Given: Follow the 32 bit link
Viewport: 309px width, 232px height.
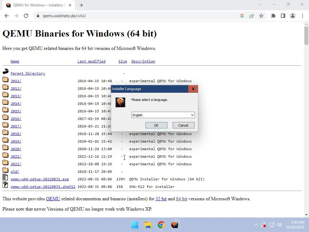Looking at the screenshot, I should pyautogui.click(x=161, y=199).
